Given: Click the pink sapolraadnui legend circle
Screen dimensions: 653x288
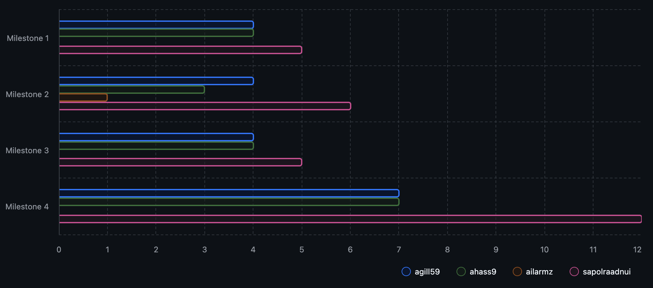Looking at the screenshot, I should (x=574, y=271).
